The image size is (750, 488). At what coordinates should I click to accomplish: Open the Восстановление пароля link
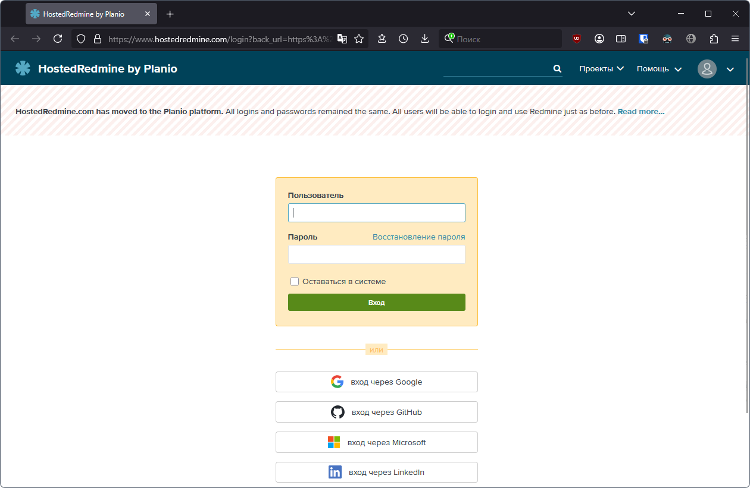[419, 237]
